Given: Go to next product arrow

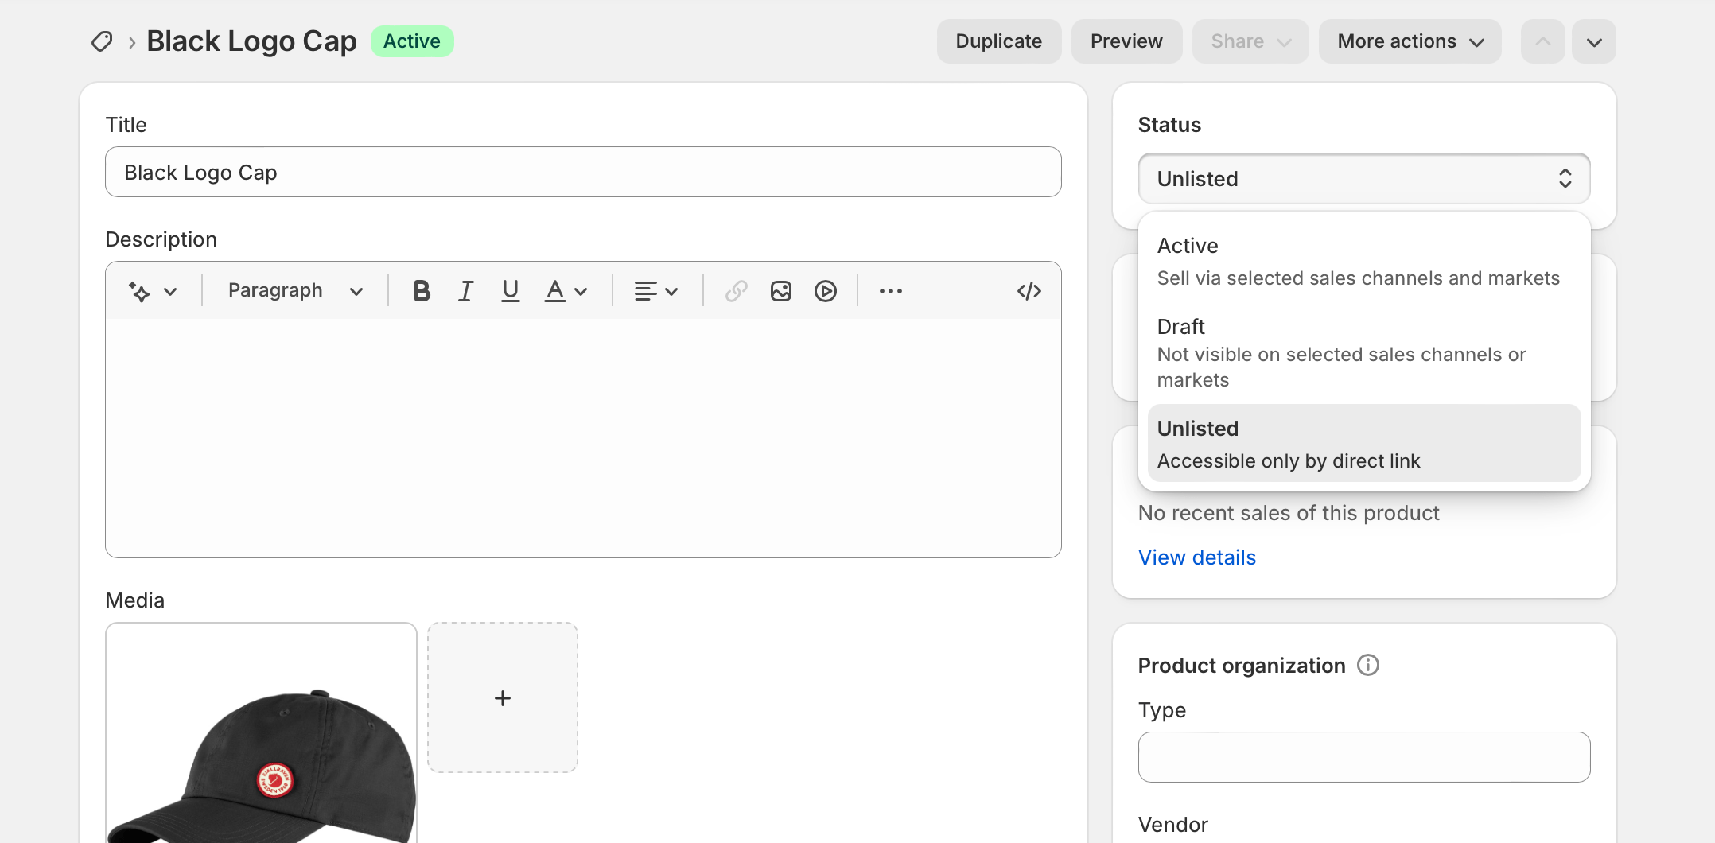Looking at the screenshot, I should 1594,41.
